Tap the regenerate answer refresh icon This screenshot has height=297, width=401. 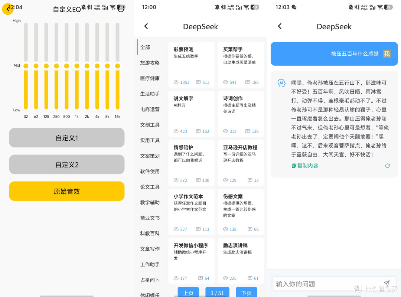tap(387, 166)
